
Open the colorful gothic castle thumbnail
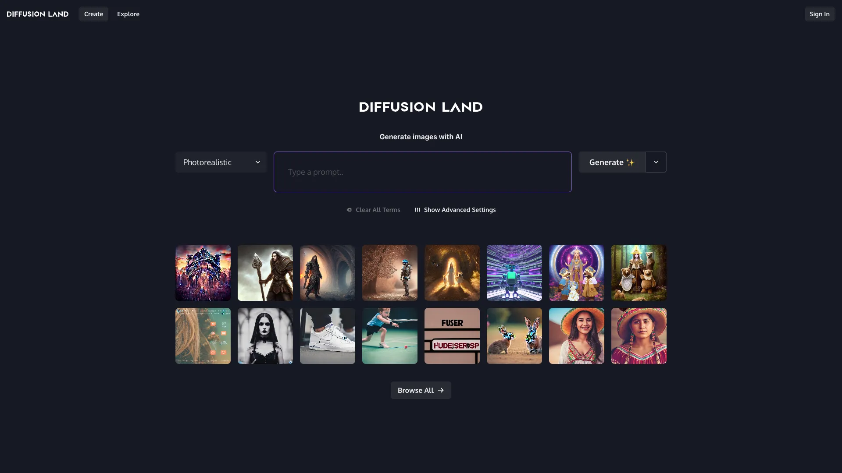[203, 273]
